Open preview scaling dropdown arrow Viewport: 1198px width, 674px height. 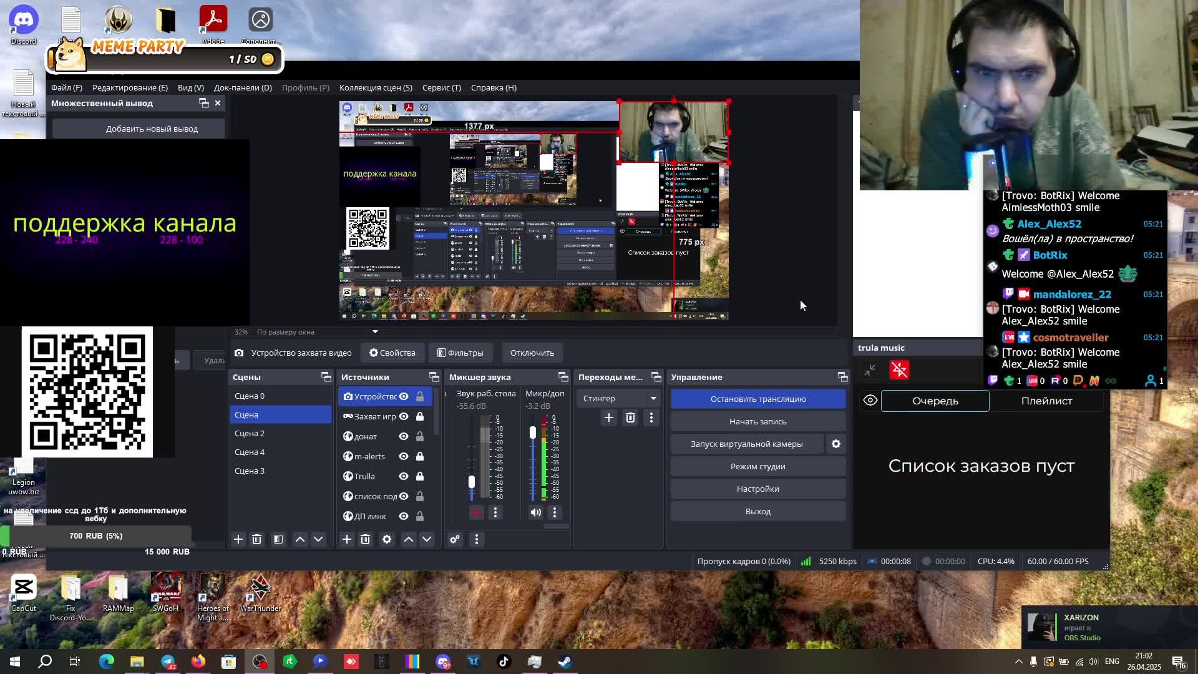pos(375,332)
